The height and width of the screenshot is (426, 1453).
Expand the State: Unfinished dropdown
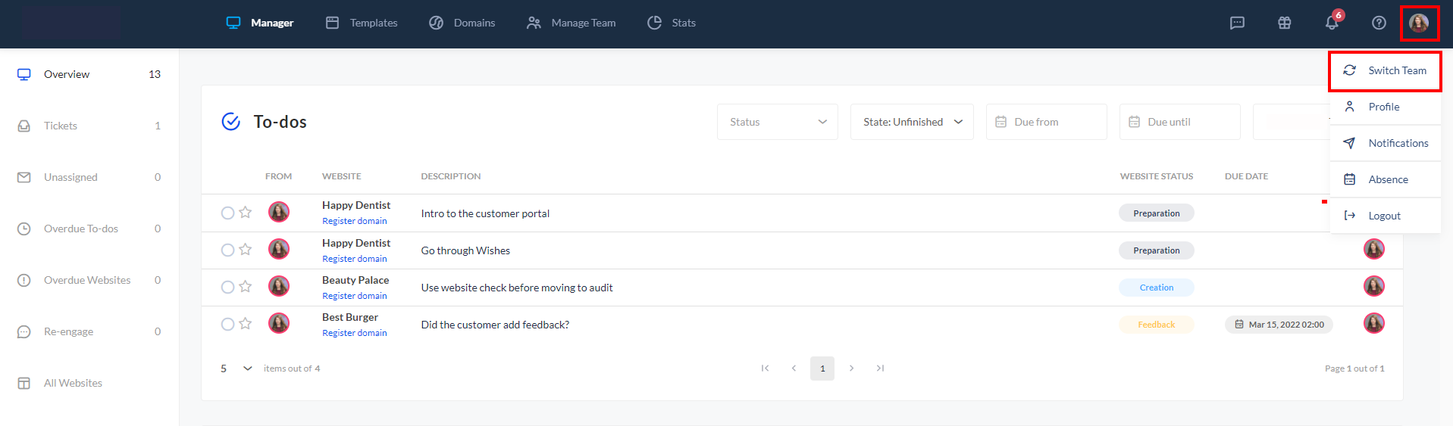(912, 122)
